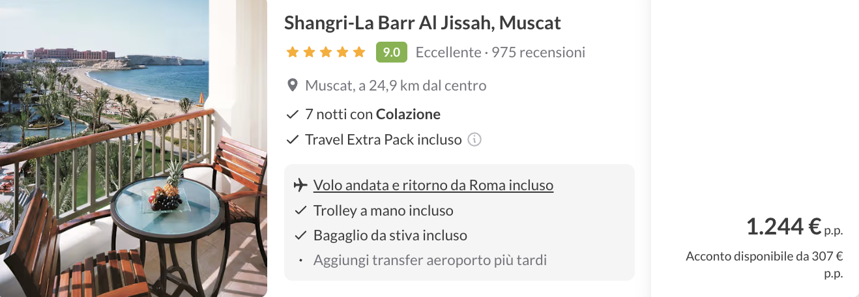Click the checkmark beside Bagaglio da stiva incluso
The height and width of the screenshot is (297, 859).
click(300, 235)
